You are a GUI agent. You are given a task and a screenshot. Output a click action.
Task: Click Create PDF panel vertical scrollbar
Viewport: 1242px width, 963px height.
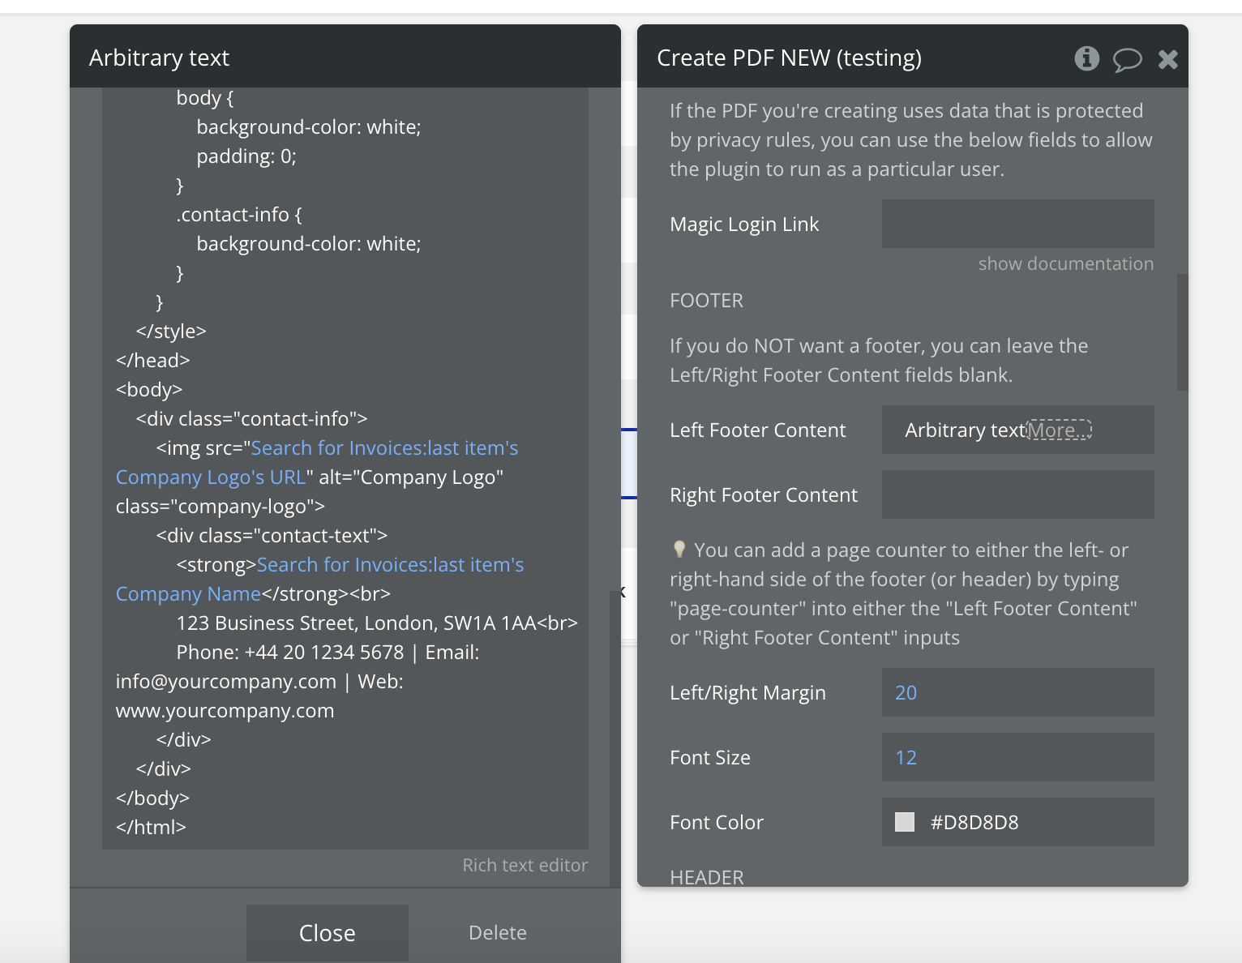[1182, 332]
